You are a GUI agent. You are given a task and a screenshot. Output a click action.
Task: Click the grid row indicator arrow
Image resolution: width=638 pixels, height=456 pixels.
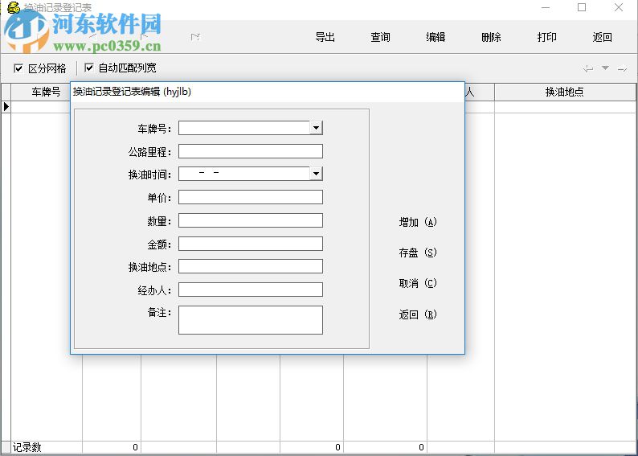[6, 107]
